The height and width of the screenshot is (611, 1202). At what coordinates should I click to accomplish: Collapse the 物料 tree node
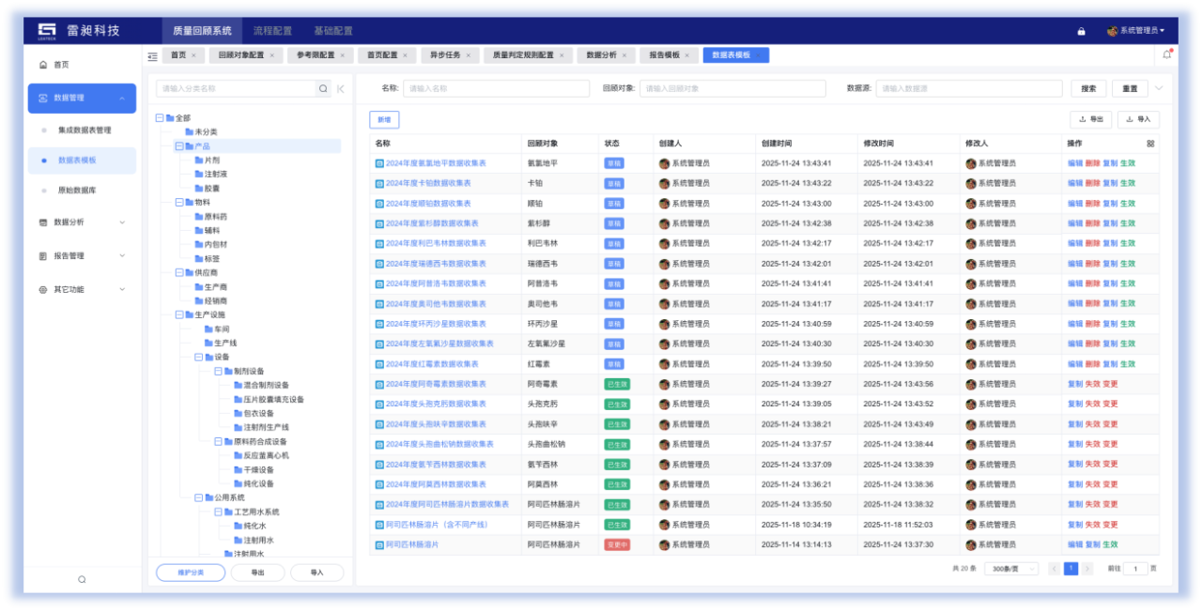pyautogui.click(x=179, y=202)
